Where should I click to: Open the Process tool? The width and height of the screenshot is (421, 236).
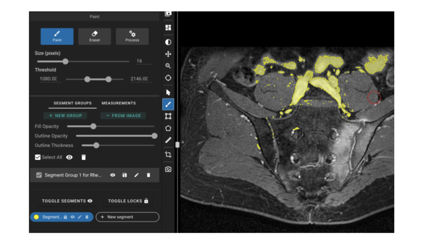[132, 36]
